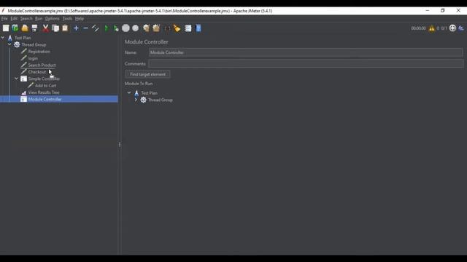Click the Cut scissors icon
The image size is (467, 262).
point(45,28)
